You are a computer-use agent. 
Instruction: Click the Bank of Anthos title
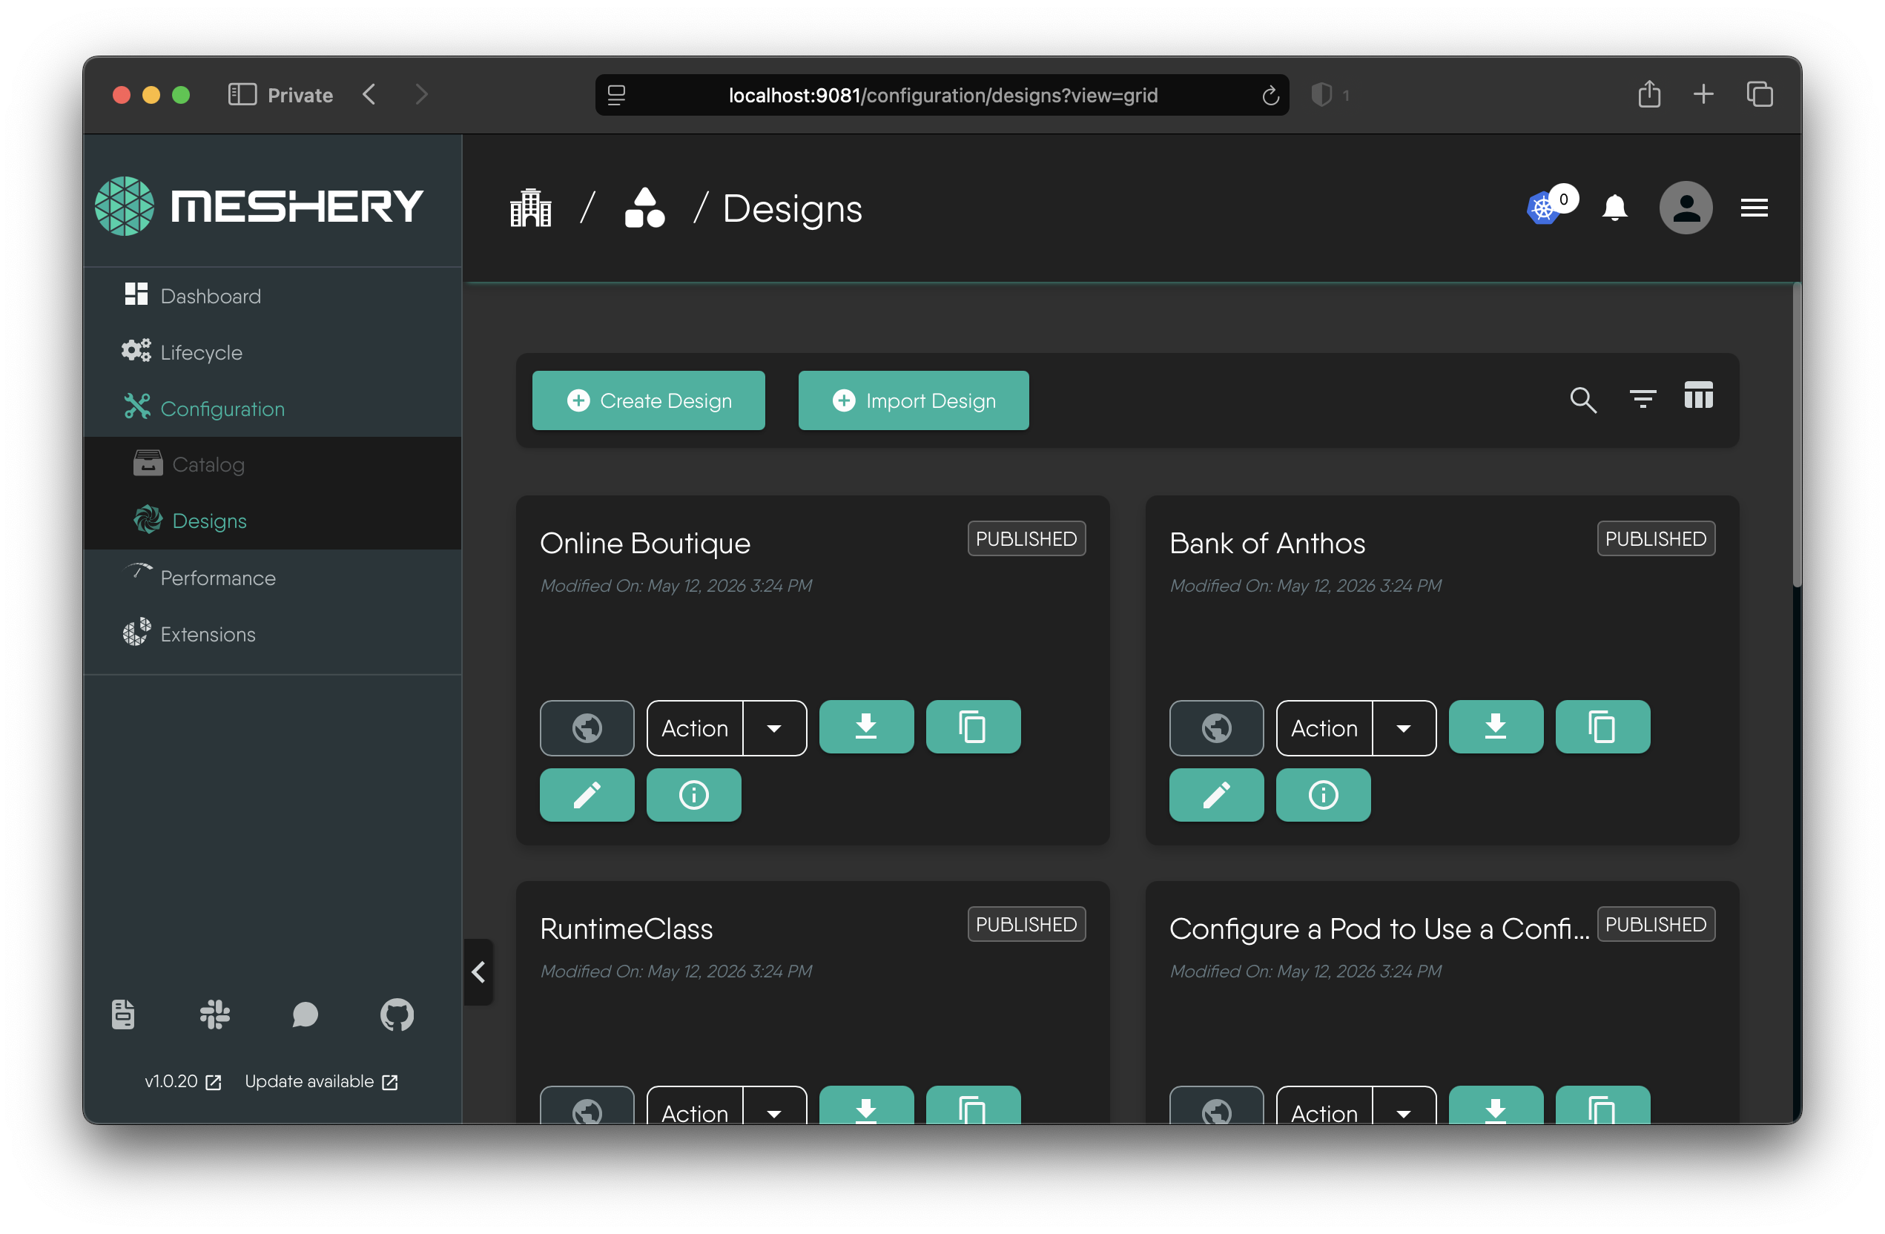tap(1267, 544)
